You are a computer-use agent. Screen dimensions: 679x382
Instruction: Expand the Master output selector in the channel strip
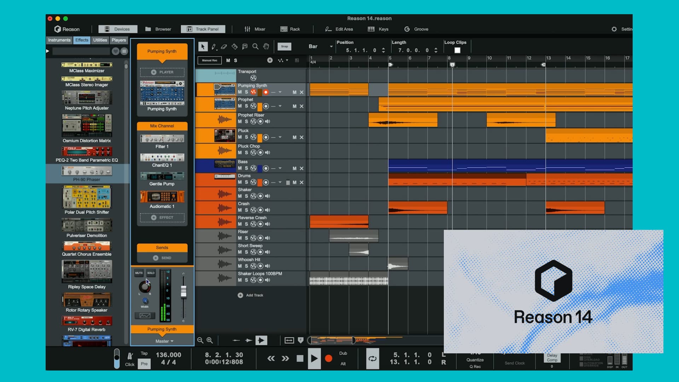coord(165,341)
